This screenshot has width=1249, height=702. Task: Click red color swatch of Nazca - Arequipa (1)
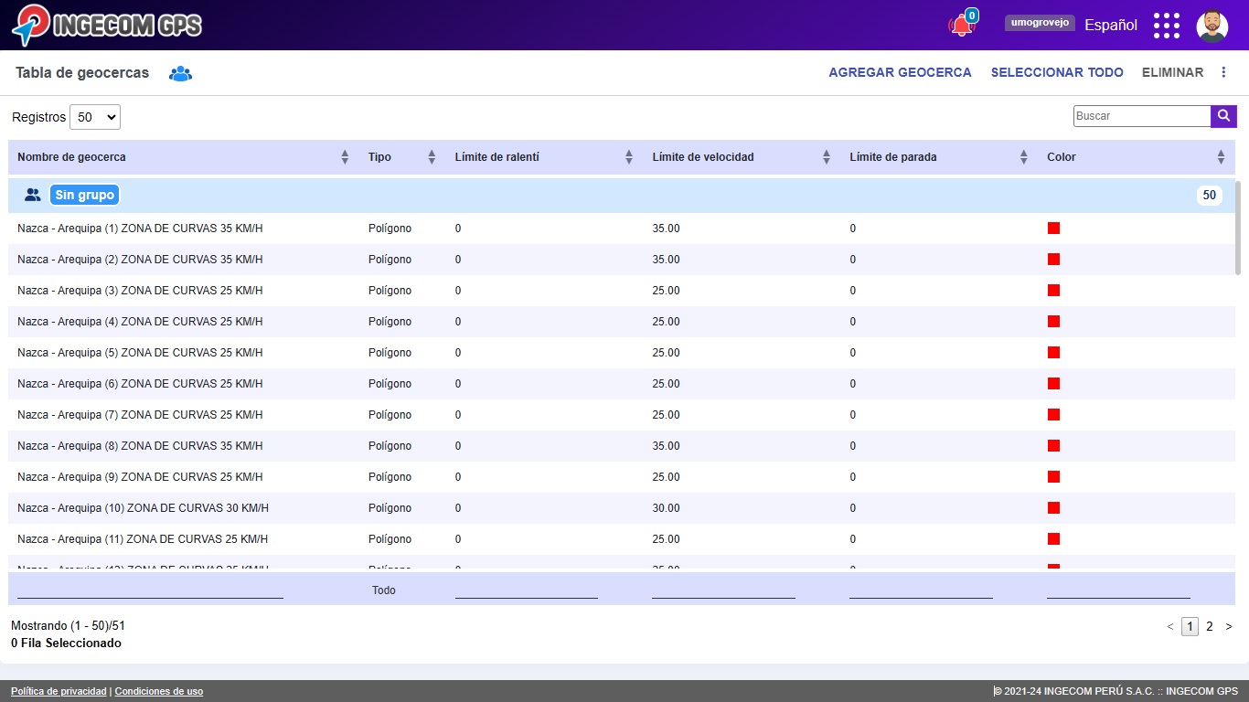(1053, 229)
